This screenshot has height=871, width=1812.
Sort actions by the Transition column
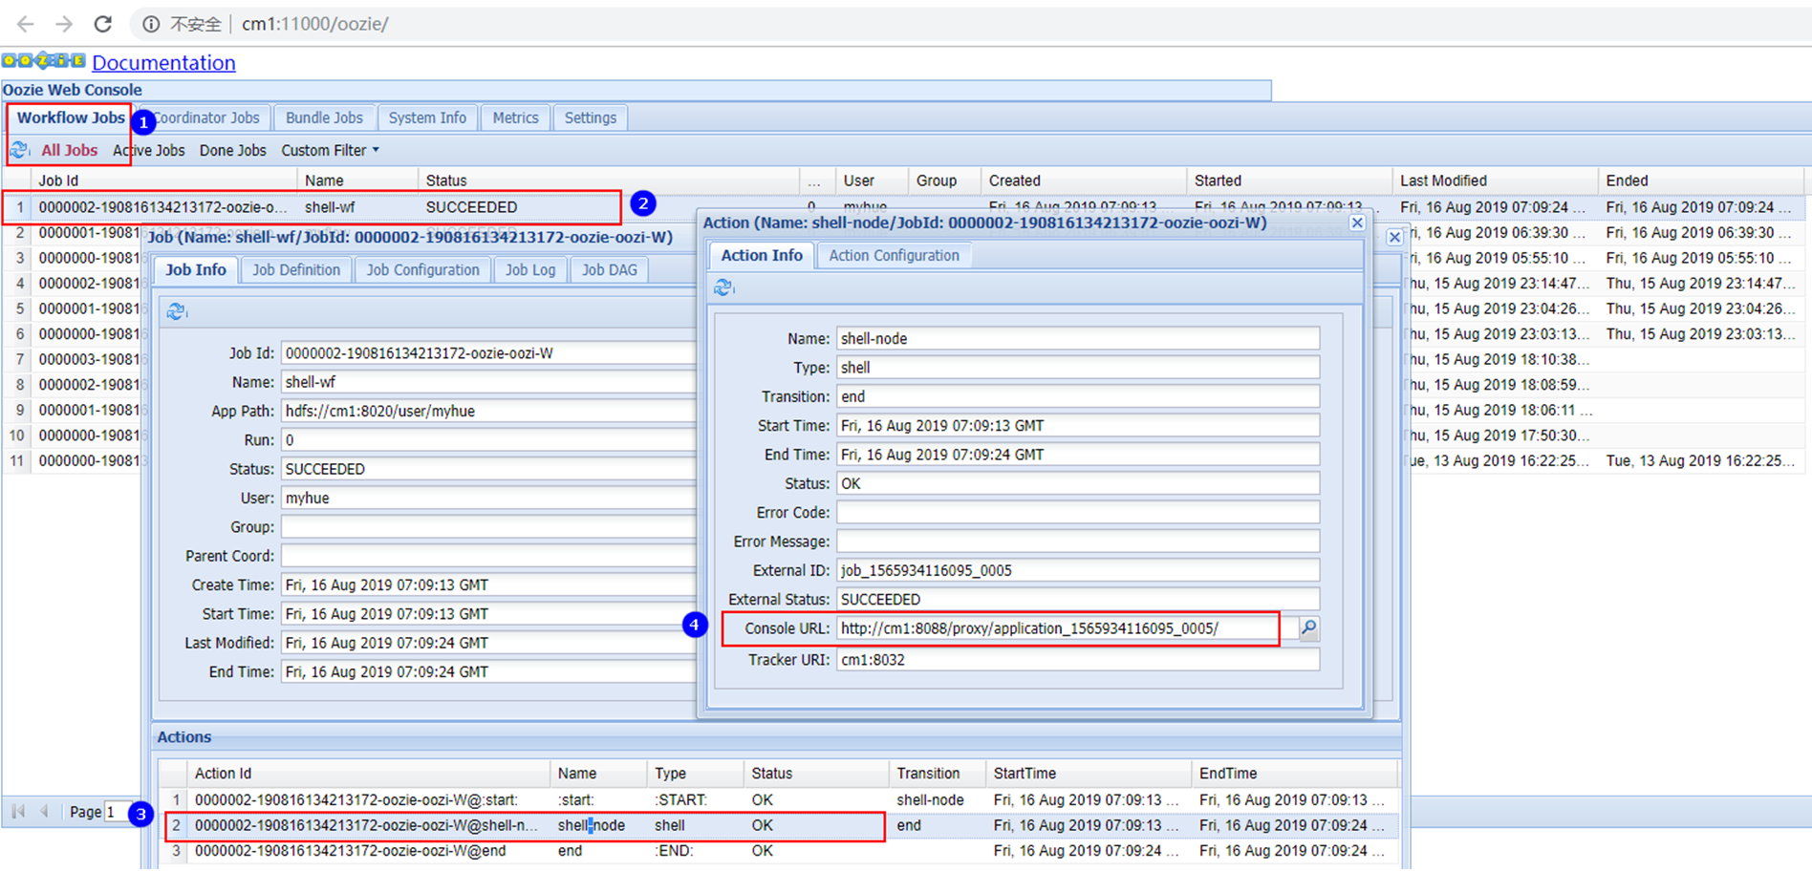point(937,774)
